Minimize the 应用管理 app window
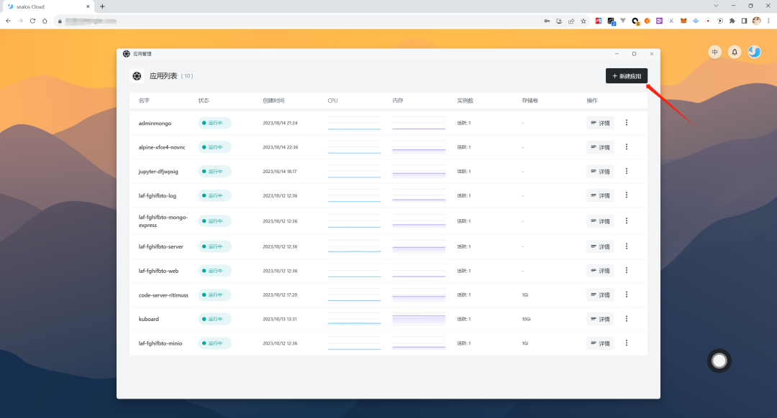The width and height of the screenshot is (777, 418). pyautogui.click(x=617, y=53)
